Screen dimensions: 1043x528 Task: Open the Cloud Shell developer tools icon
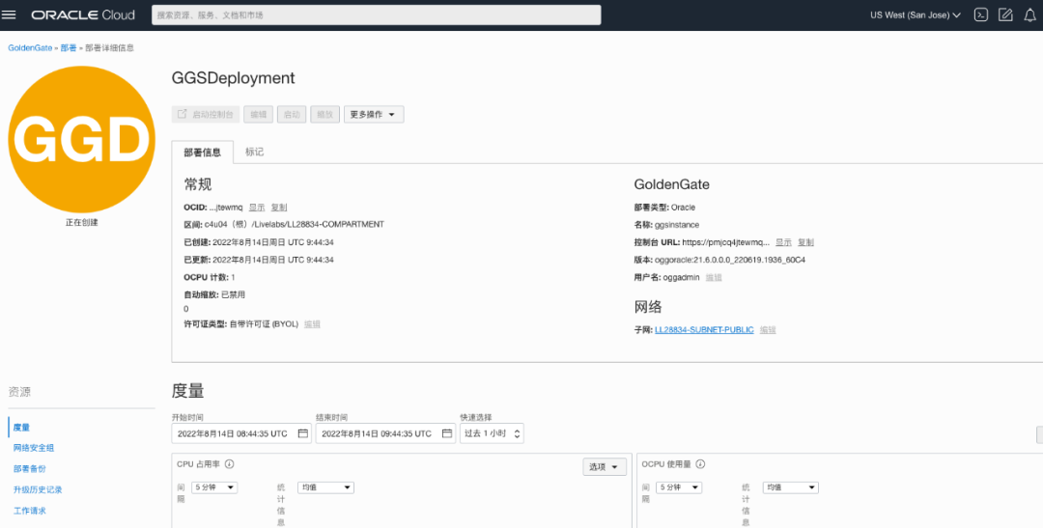point(980,14)
